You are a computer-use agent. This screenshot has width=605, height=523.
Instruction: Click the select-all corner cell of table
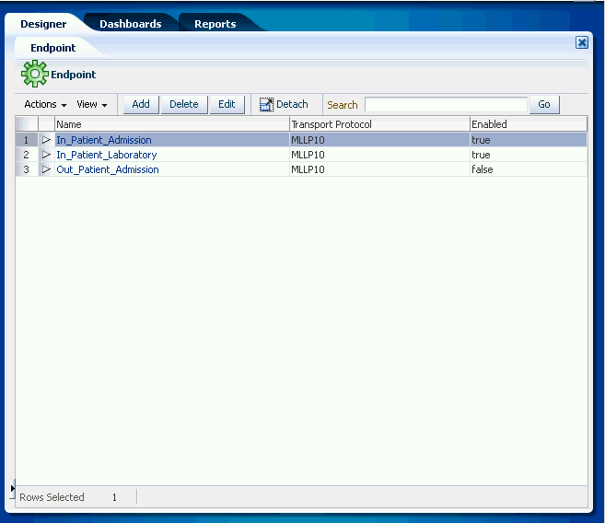(26, 124)
